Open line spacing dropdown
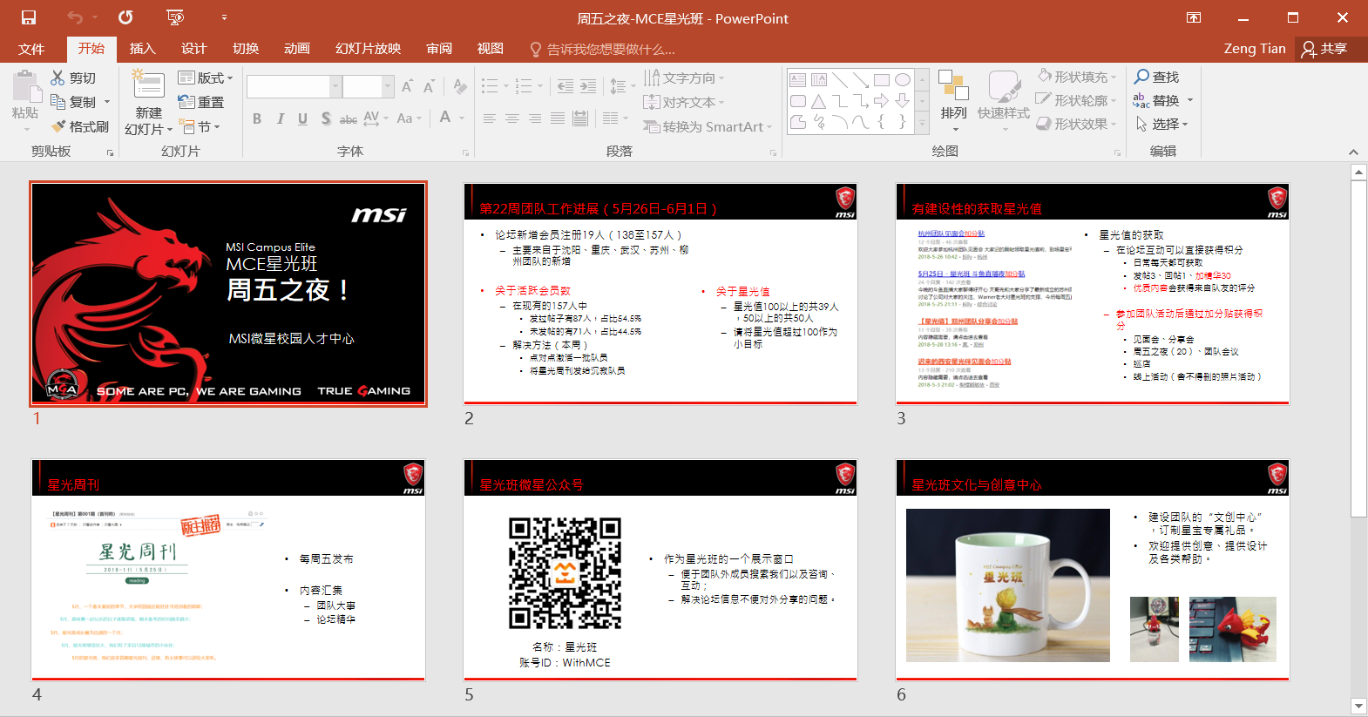The image size is (1368, 717). point(622,86)
